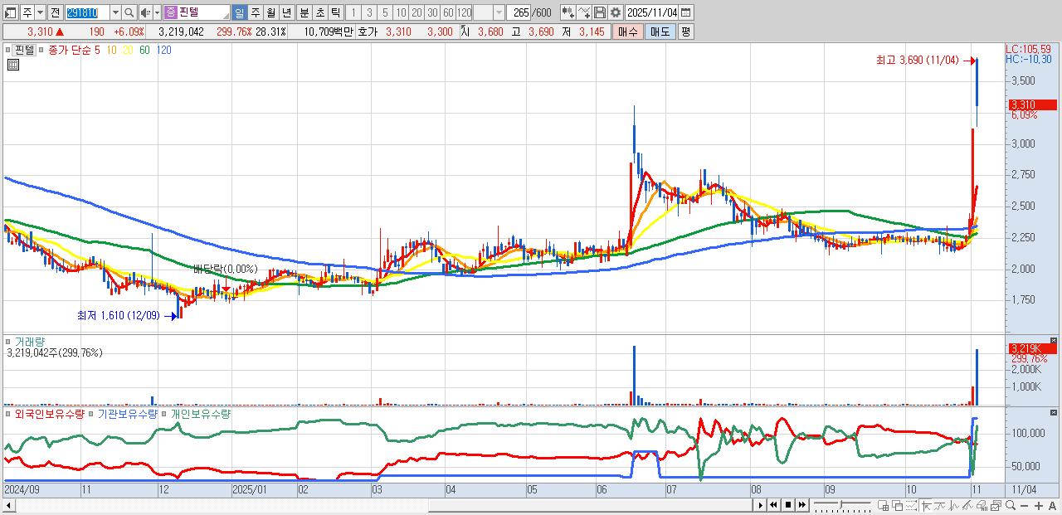Open the stock code dropdown arrow
1062x515 pixels.
coord(115,12)
